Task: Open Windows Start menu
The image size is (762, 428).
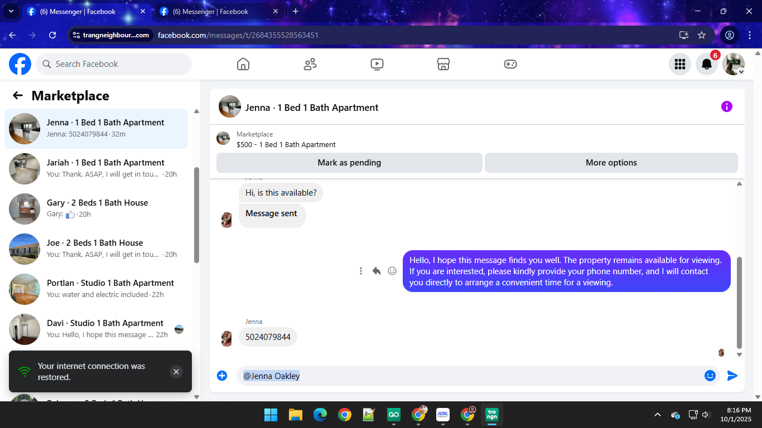Action: pyautogui.click(x=271, y=415)
